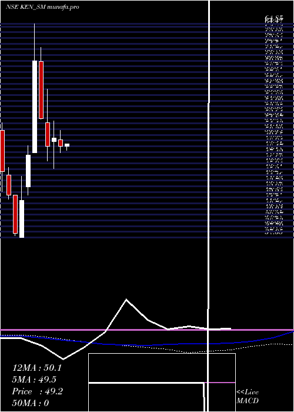Select the lowest white candlestick at chart bottom

[22, 219]
